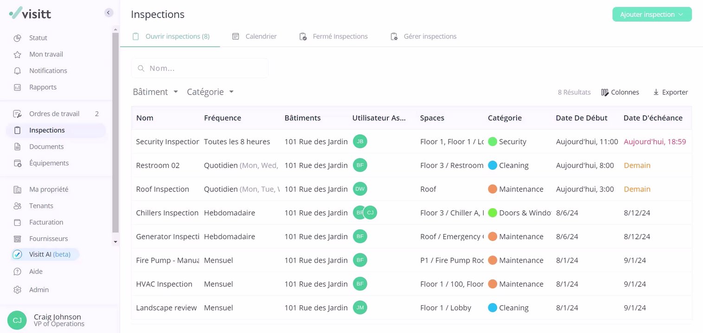This screenshot has width=703, height=333.
Task: Click the Colonnes columns icon
Action: coord(605,92)
